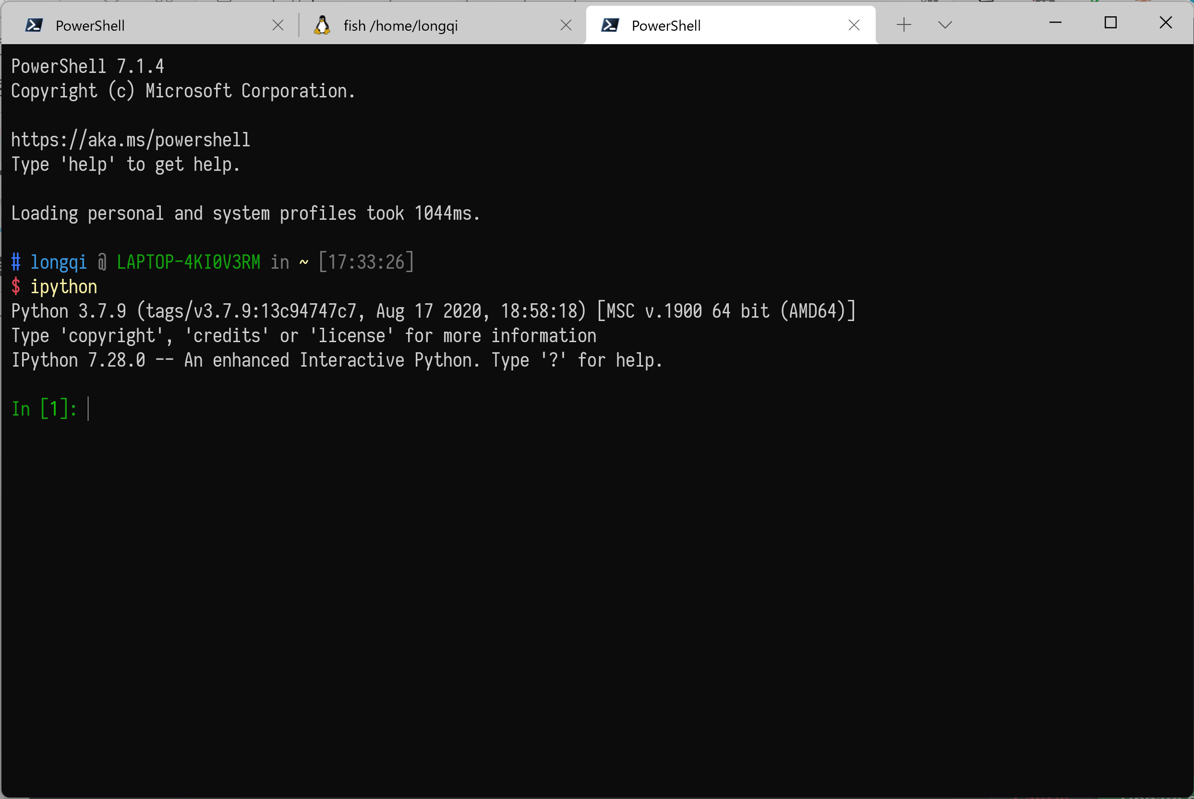Click the penguin icon on the fish tab
Screen dimensions: 1194x799
tap(322, 24)
